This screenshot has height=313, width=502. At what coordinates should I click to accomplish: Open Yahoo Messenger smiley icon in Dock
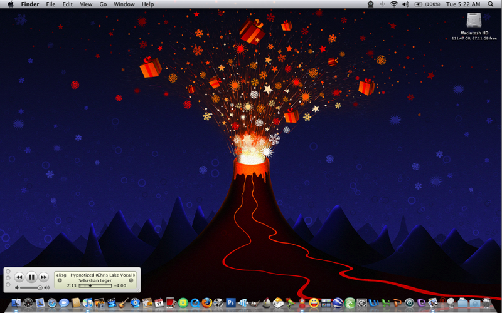[314, 303]
